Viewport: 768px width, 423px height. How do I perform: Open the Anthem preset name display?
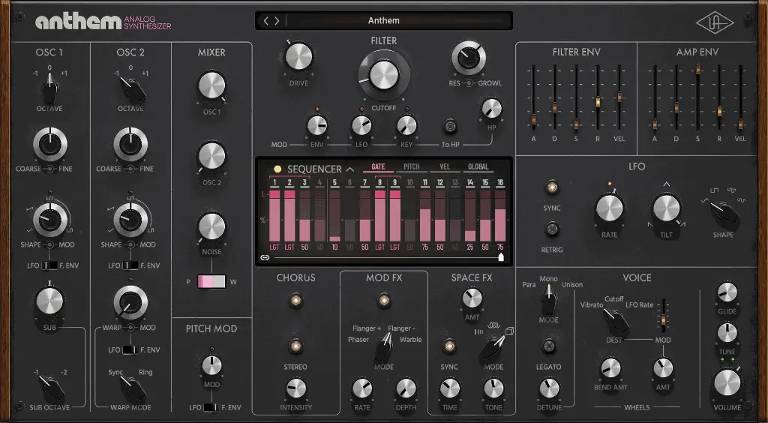pyautogui.click(x=383, y=20)
